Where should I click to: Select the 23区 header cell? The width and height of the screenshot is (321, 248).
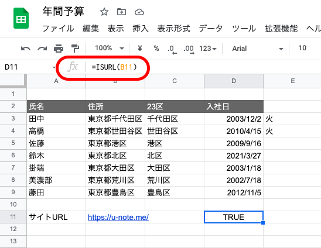(175, 106)
